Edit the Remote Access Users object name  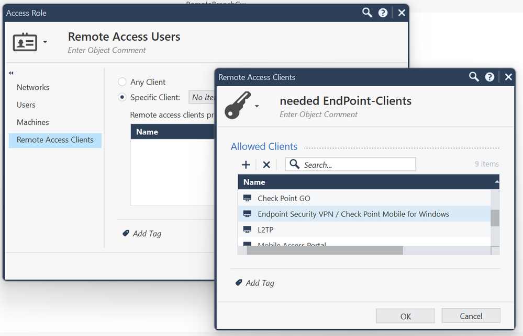[x=124, y=37]
